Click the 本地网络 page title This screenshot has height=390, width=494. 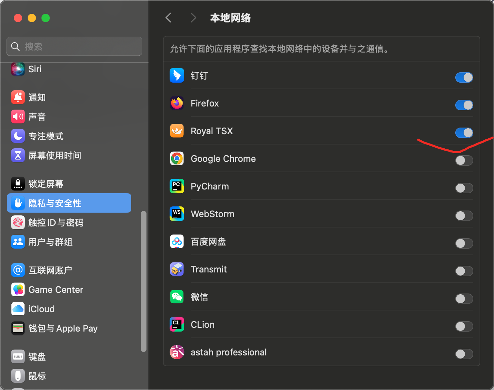coord(230,18)
